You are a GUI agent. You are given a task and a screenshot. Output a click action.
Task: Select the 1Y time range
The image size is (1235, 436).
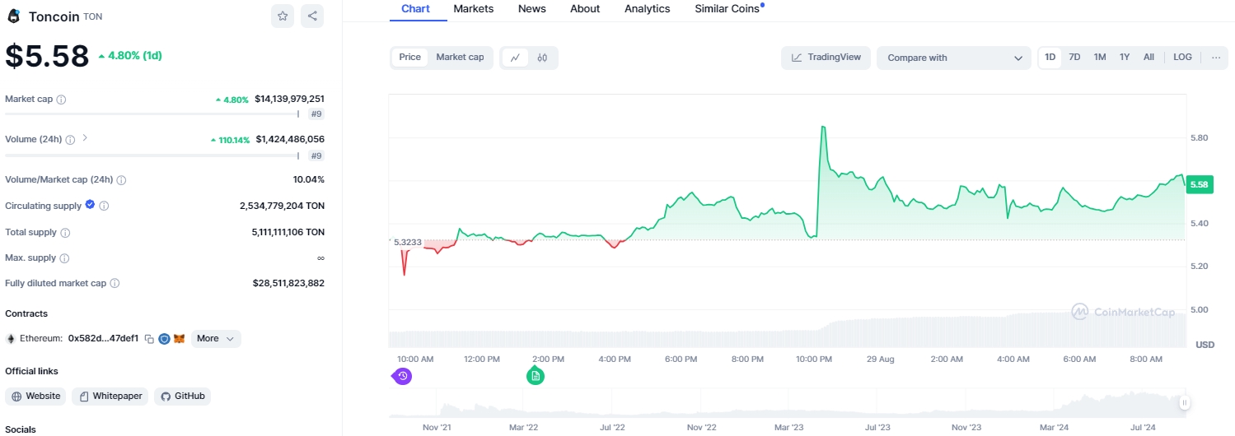1125,58
